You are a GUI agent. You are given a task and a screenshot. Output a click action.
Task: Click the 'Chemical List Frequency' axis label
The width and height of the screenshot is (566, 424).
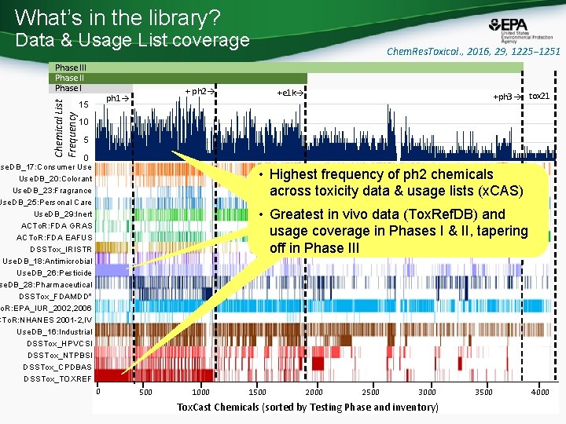[x=65, y=128]
